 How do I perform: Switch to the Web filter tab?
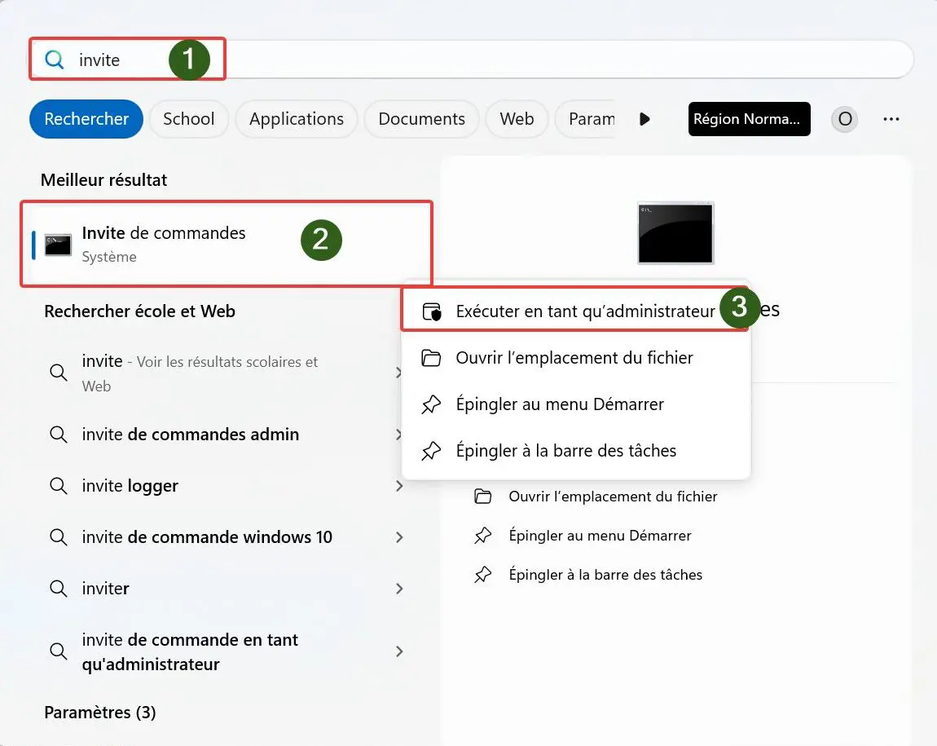[517, 119]
